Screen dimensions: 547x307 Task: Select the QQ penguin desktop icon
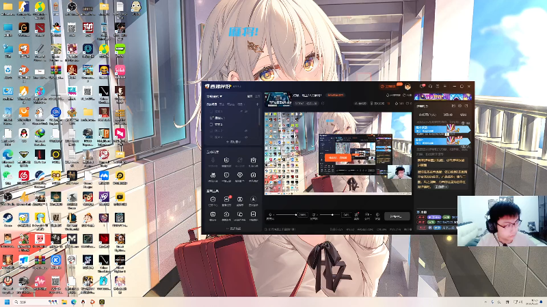click(24, 134)
